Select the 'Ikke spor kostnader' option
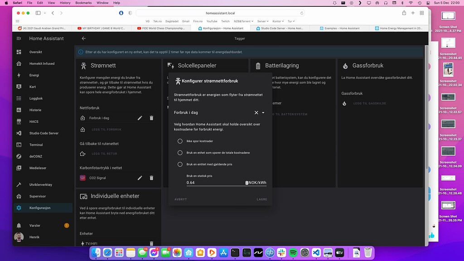This screenshot has width=464, height=261. [180, 141]
